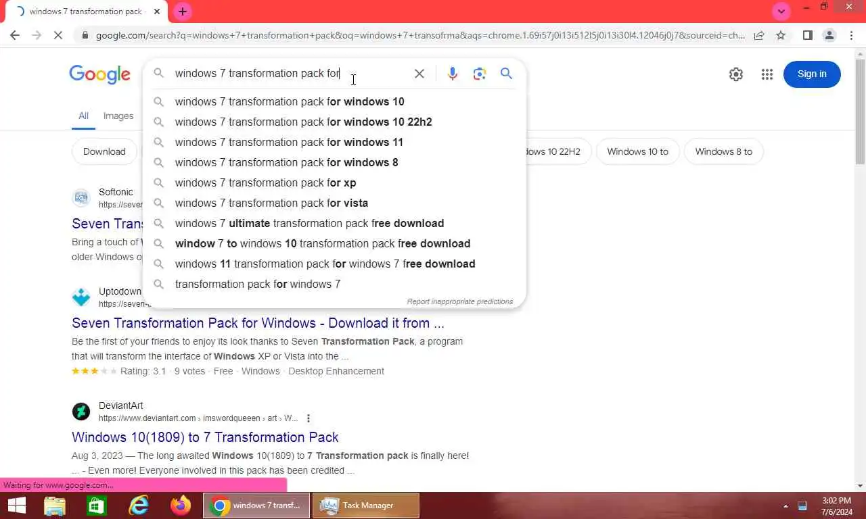
Task: Apply the Download filter chip
Action: (104, 151)
